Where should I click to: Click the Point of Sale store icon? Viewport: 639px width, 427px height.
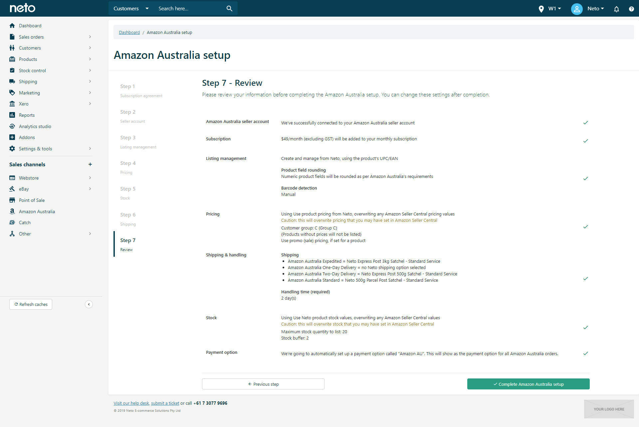click(12, 200)
